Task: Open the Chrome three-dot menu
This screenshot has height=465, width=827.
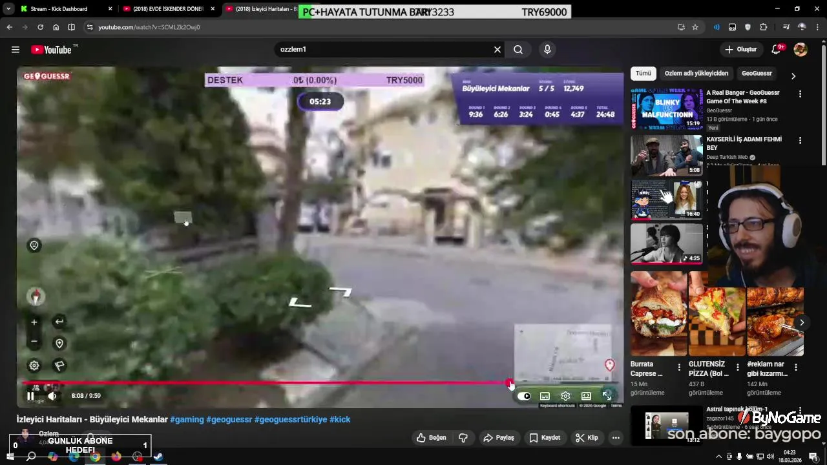Action: pos(817,27)
